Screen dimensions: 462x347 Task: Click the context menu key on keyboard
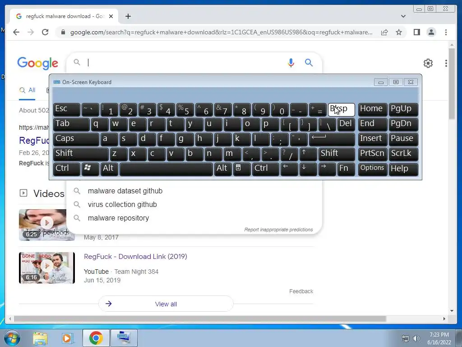242,169
